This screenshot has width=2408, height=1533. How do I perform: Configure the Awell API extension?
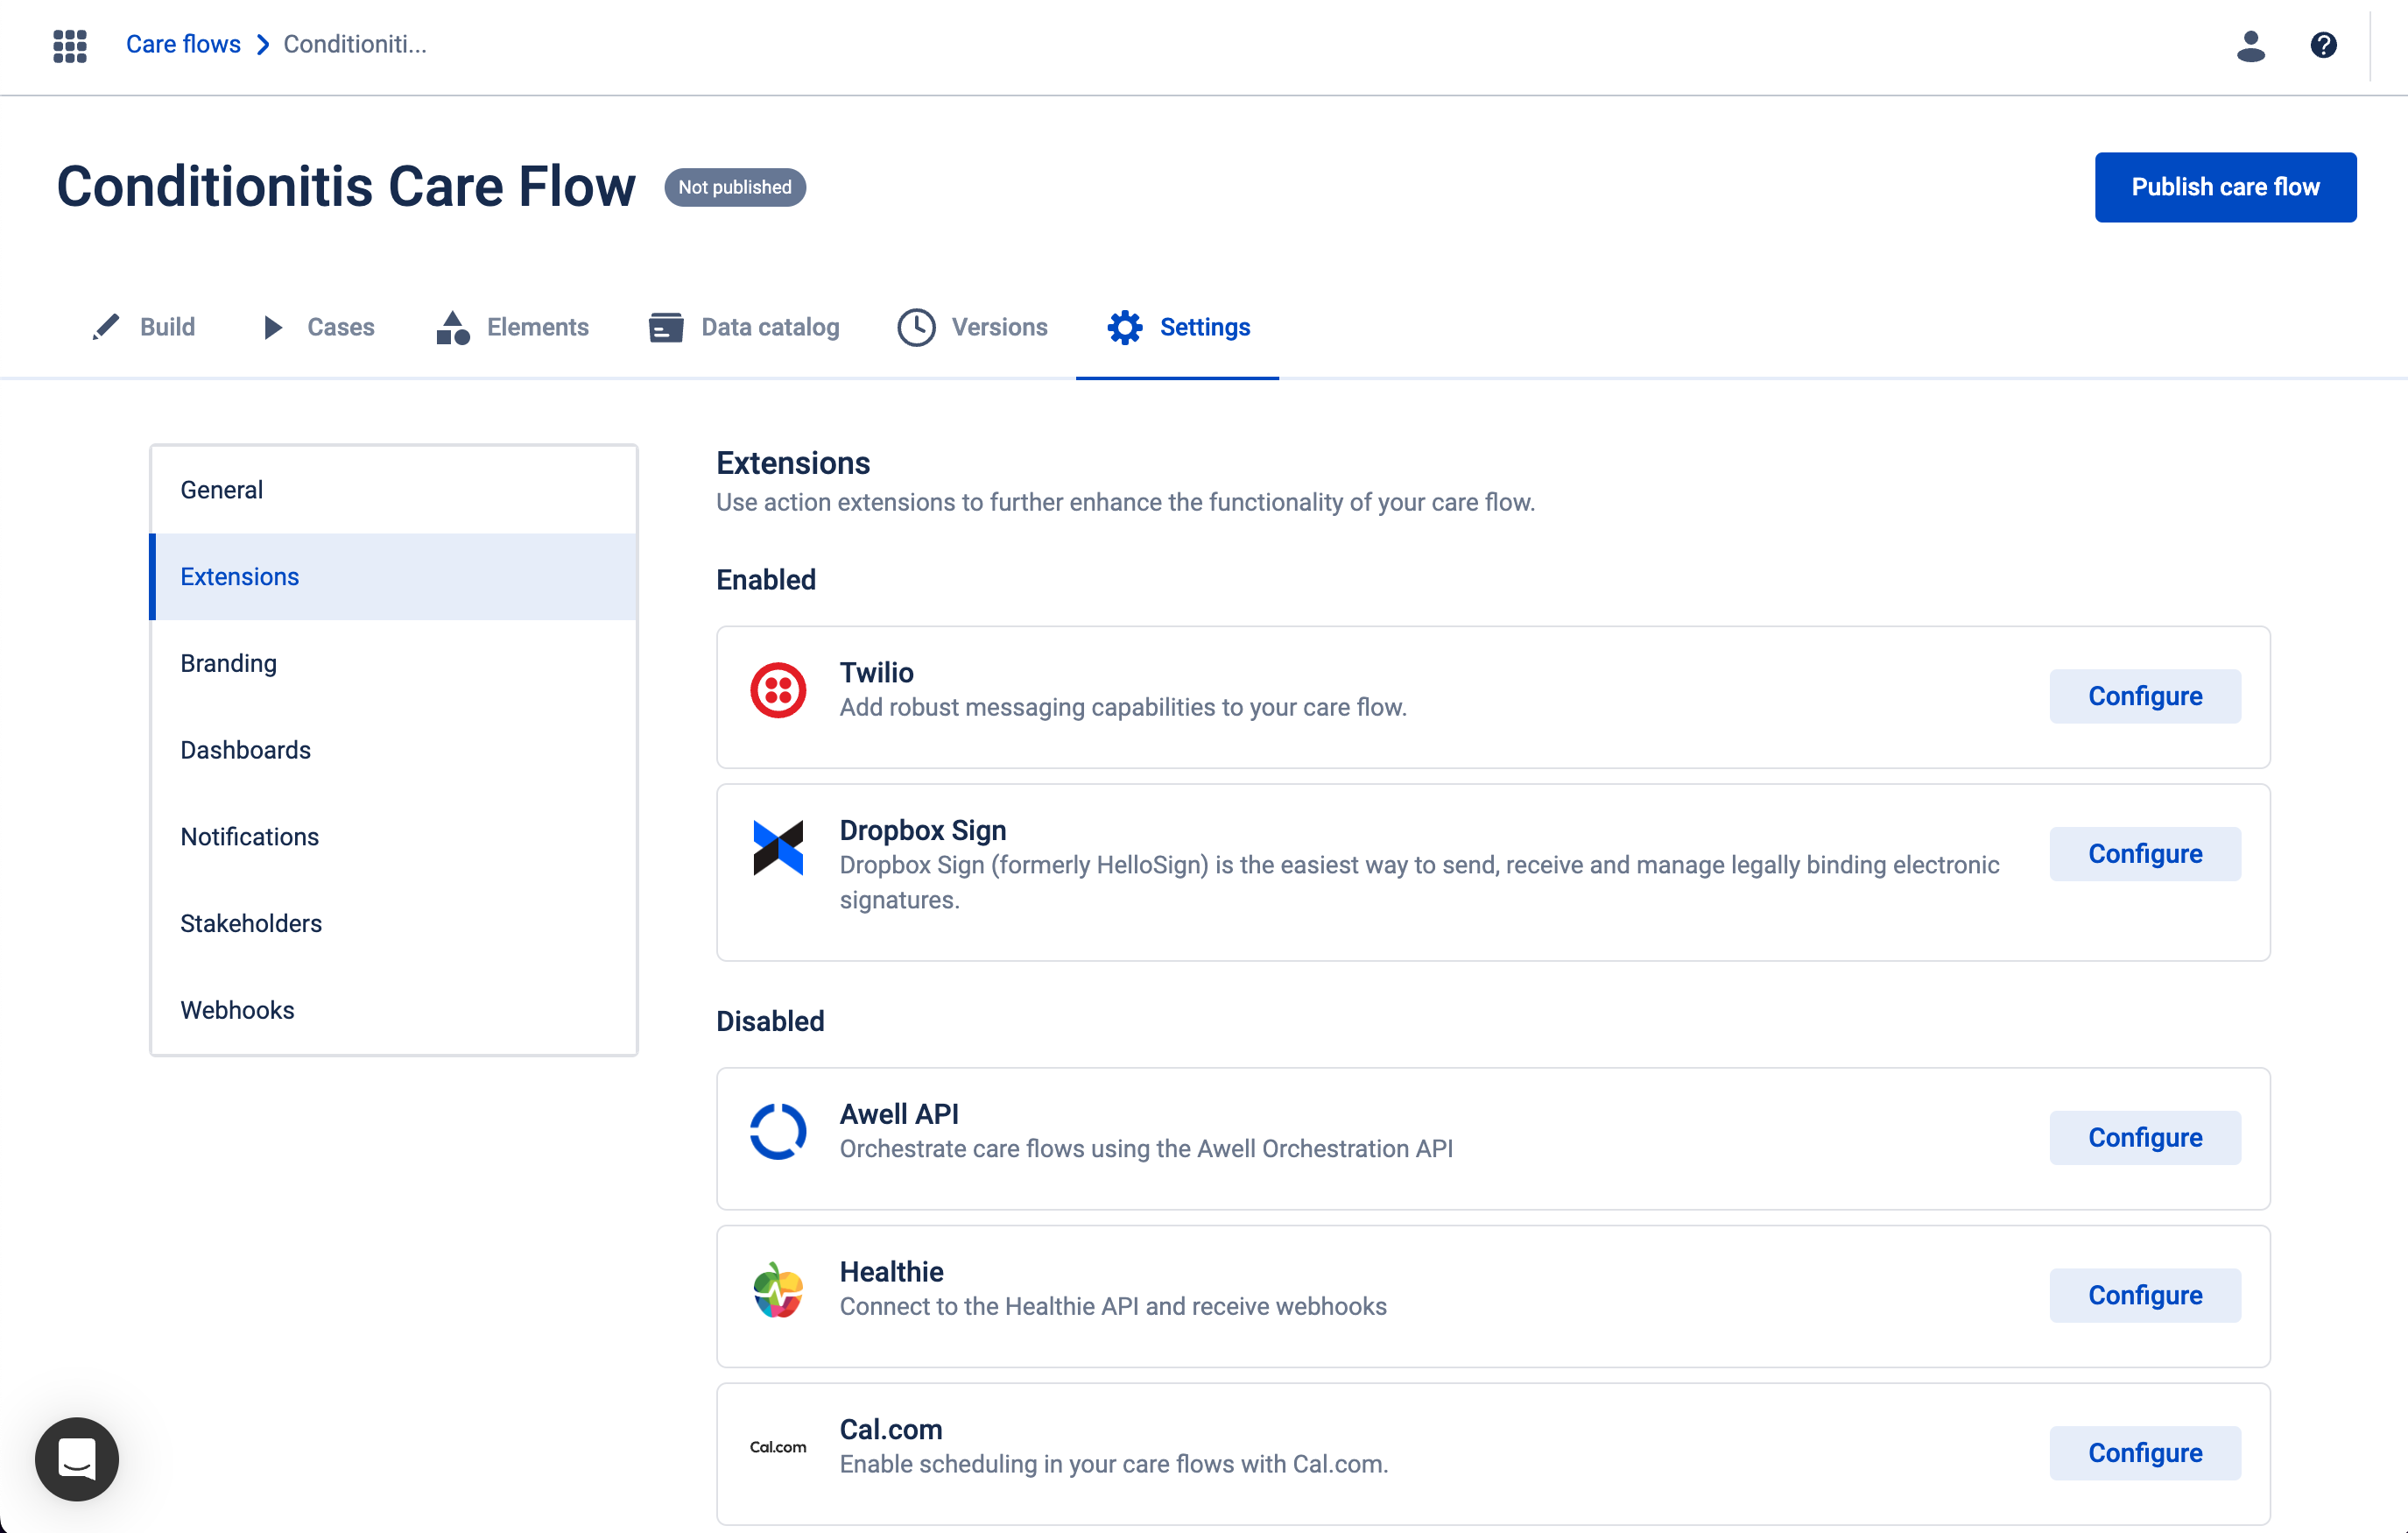[2144, 1137]
